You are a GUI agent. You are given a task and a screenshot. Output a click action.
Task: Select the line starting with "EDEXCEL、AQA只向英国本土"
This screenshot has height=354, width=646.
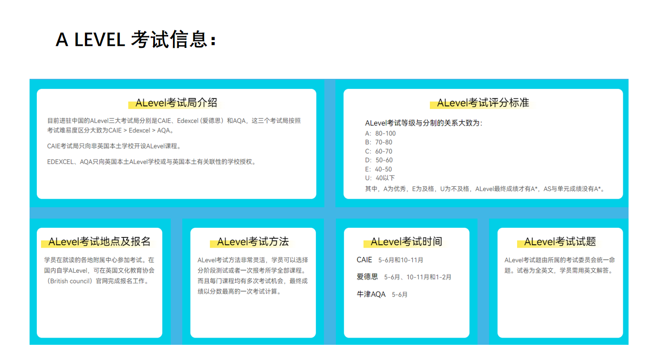tap(151, 162)
